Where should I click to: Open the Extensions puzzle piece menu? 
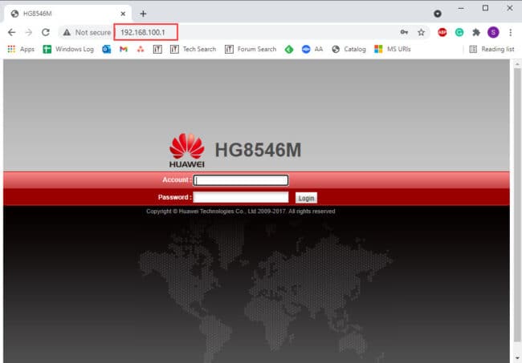(x=476, y=32)
